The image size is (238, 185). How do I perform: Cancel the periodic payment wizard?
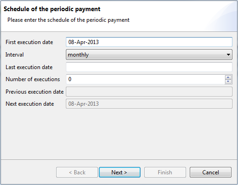coord(211,172)
